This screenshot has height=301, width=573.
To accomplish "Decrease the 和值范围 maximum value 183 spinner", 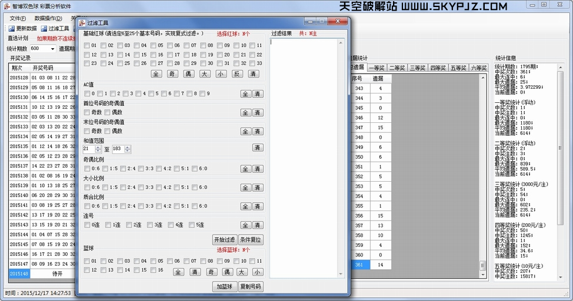I will pyautogui.click(x=128, y=151).
